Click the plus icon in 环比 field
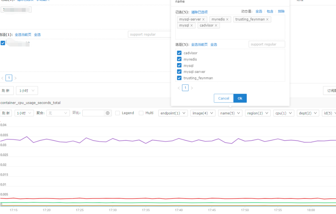This screenshot has height=214, width=336. 108,113
